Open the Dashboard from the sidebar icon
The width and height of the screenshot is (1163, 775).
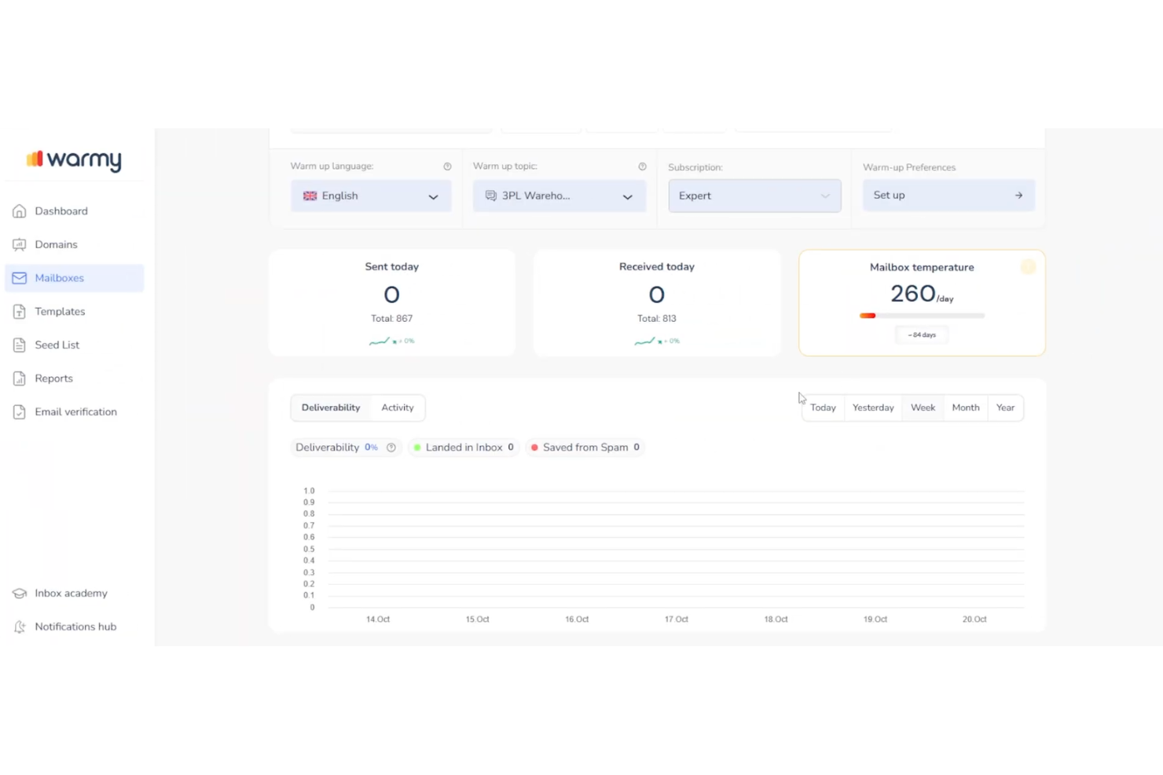click(x=19, y=210)
